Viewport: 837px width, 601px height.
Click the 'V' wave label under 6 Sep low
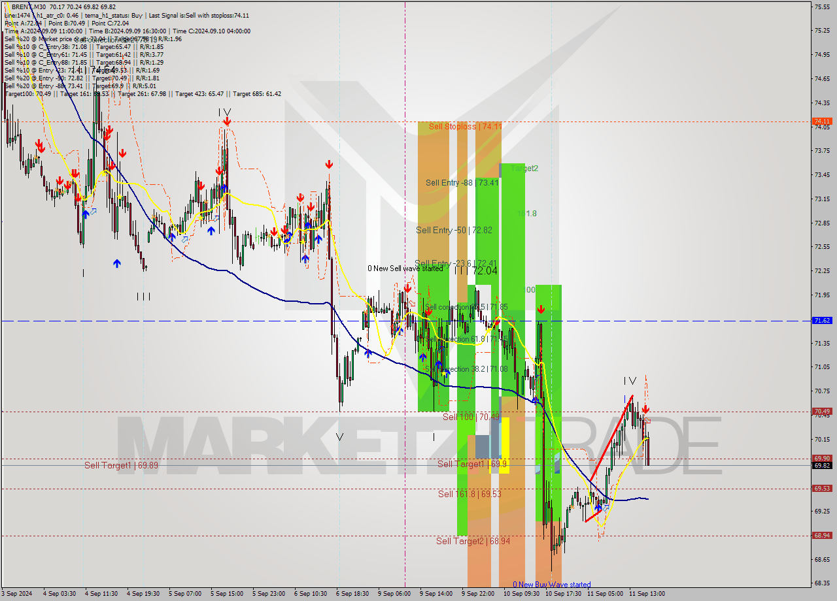click(x=339, y=437)
